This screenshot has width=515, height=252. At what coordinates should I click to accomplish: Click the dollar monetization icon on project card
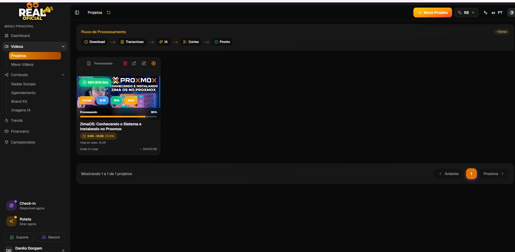click(x=153, y=63)
